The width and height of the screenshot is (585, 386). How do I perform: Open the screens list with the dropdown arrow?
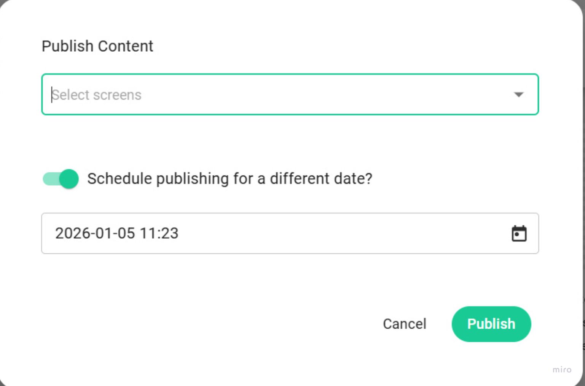[x=518, y=95]
